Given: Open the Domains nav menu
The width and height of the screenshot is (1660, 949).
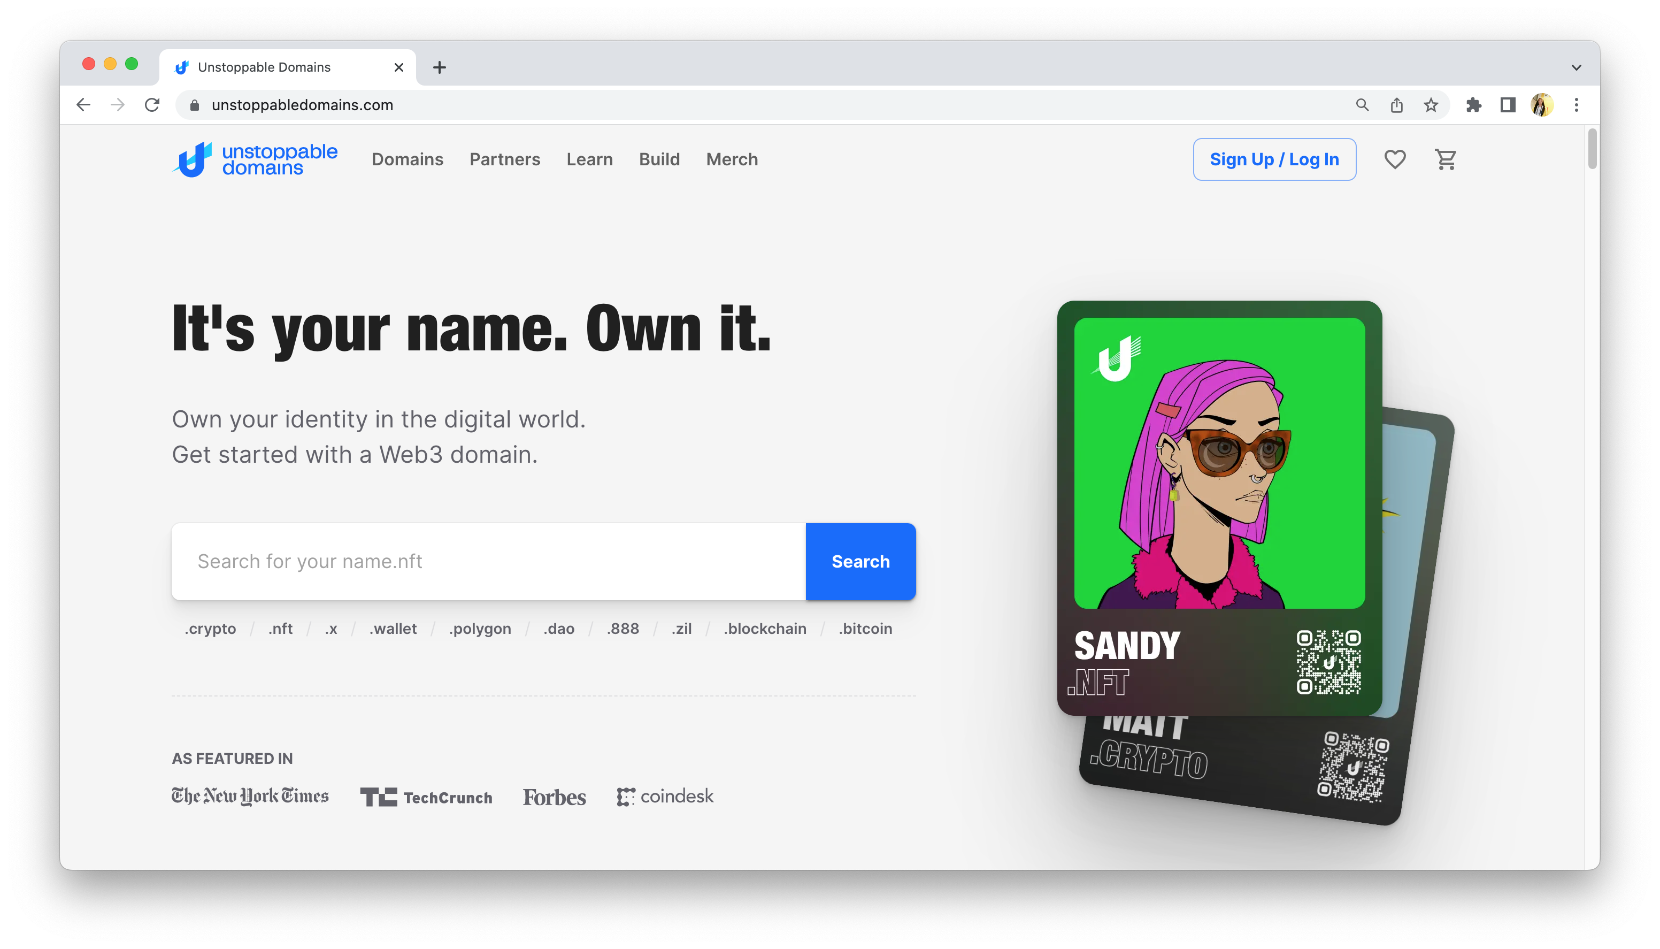Looking at the screenshot, I should tap(407, 159).
